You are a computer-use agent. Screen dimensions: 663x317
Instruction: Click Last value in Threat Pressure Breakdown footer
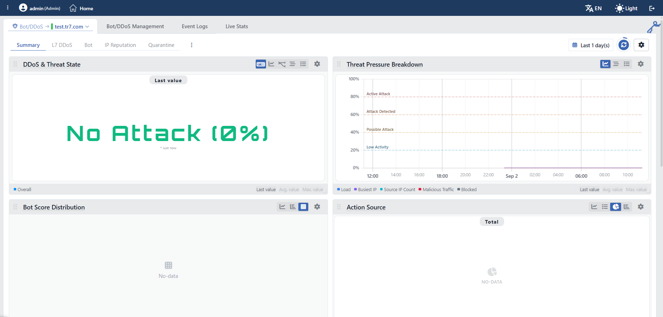[x=589, y=189]
